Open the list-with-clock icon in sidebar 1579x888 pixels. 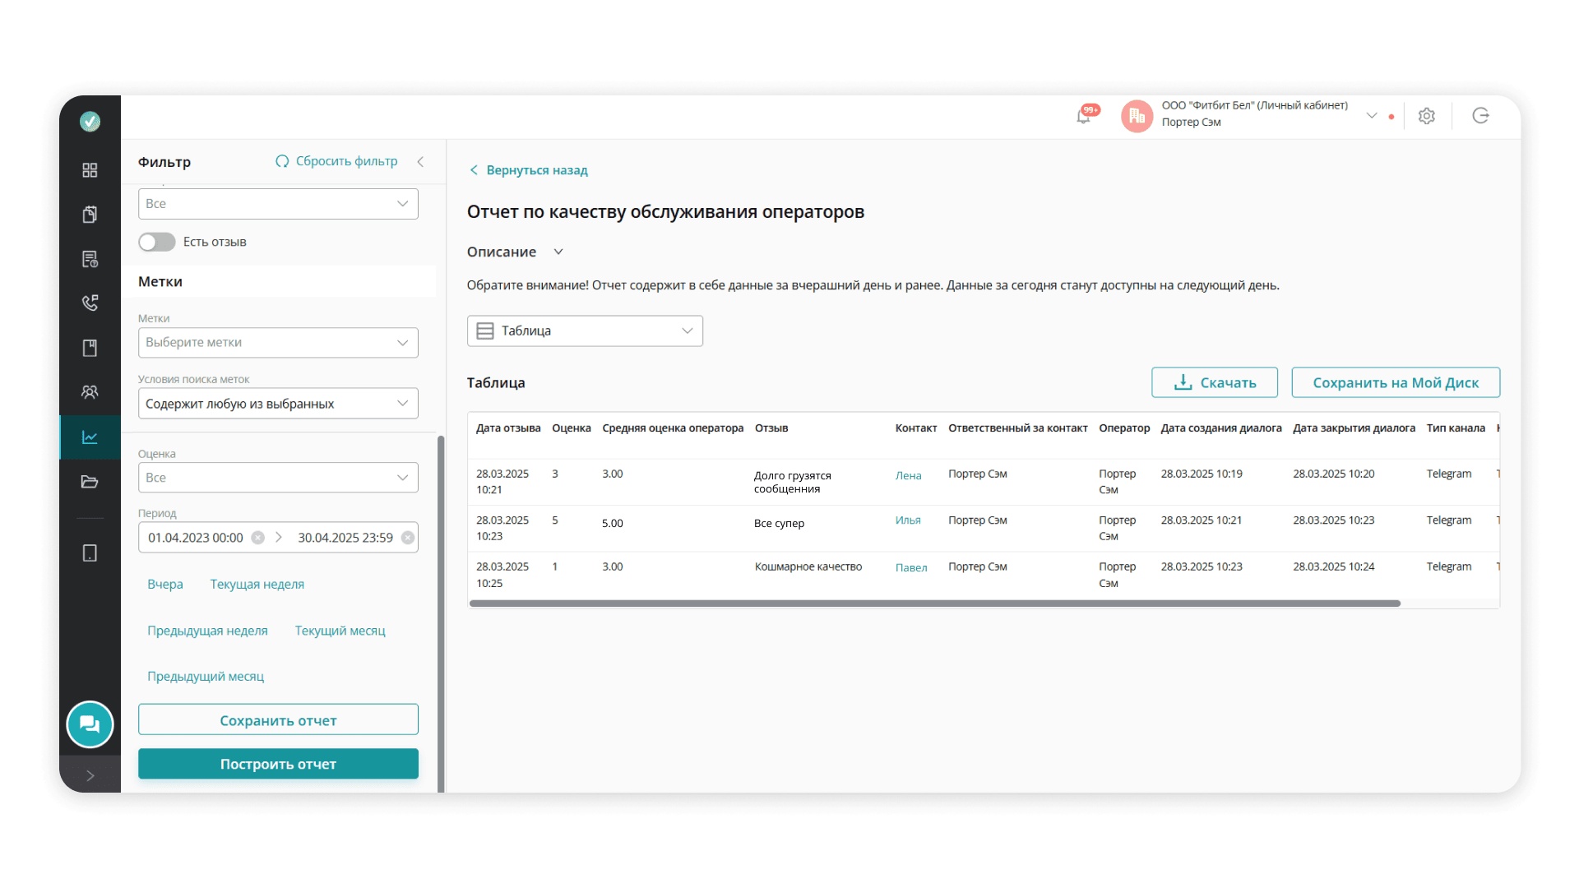click(90, 259)
